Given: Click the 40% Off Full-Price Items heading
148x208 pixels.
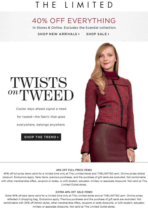Looking at the screenshot, I should click(x=74, y=170).
